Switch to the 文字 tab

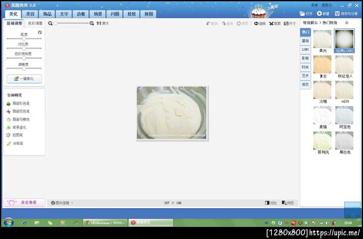64,14
